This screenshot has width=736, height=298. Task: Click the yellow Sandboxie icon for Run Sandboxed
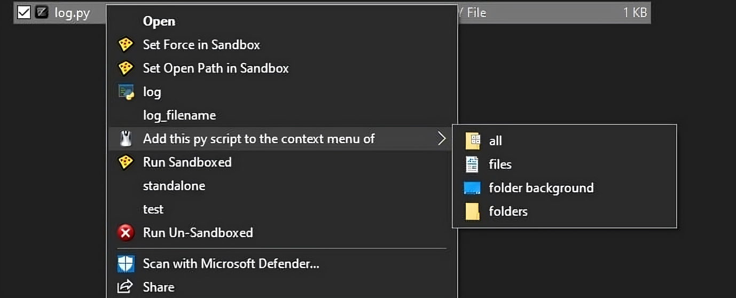point(125,162)
